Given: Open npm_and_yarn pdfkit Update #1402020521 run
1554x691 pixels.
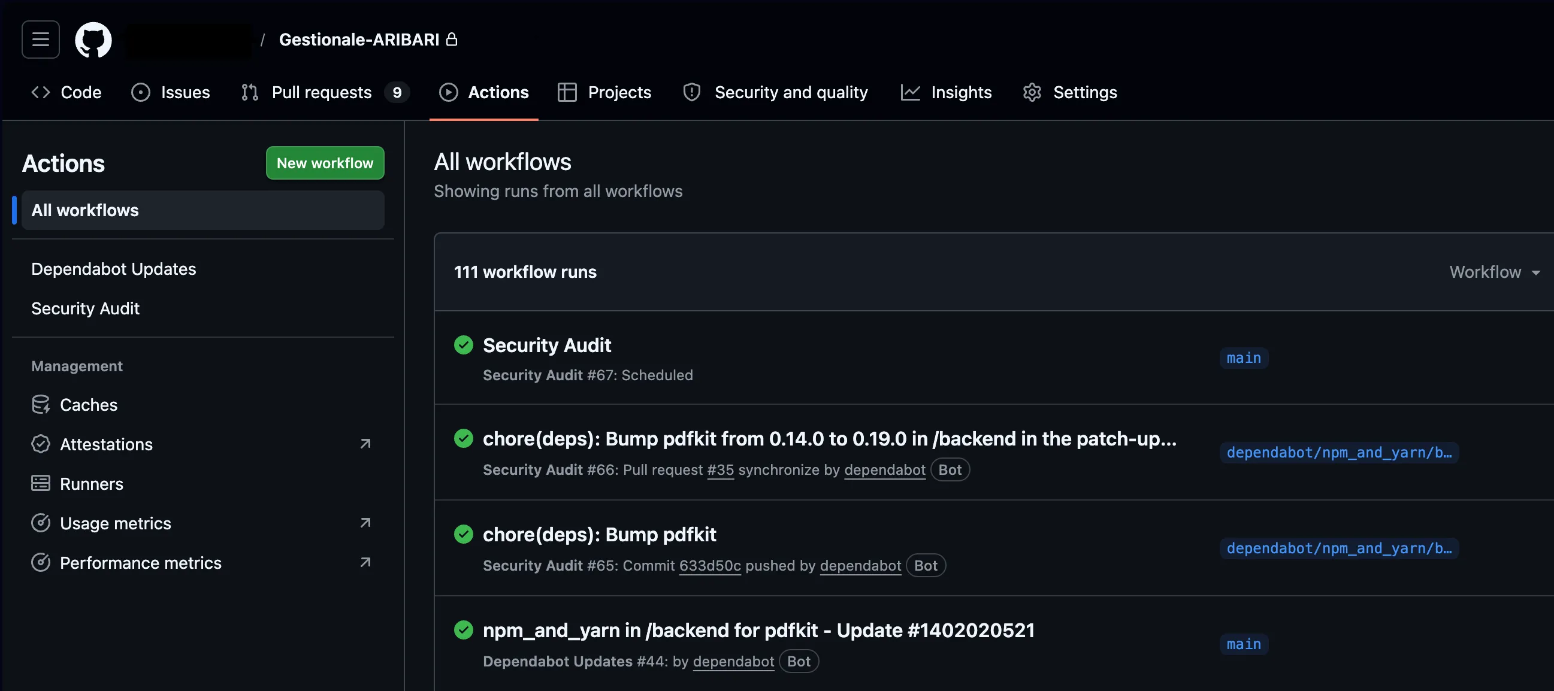Looking at the screenshot, I should 759,630.
